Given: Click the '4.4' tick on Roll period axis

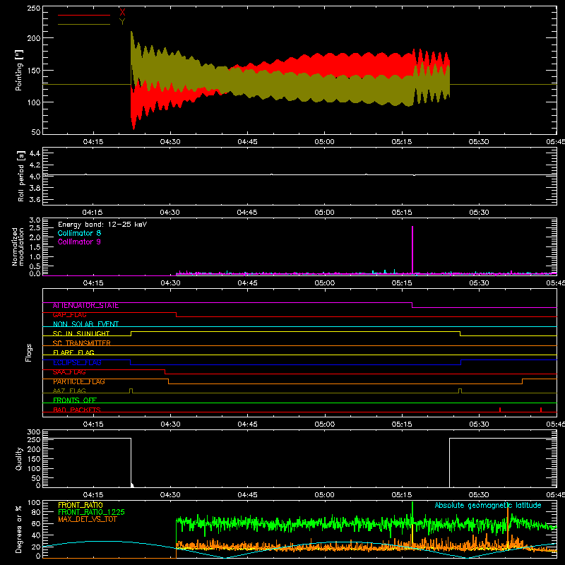Looking at the screenshot, I should [x=35, y=153].
